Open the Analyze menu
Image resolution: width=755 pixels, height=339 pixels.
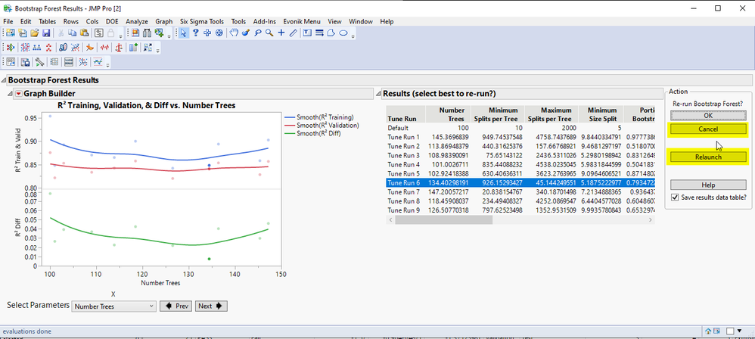(137, 22)
